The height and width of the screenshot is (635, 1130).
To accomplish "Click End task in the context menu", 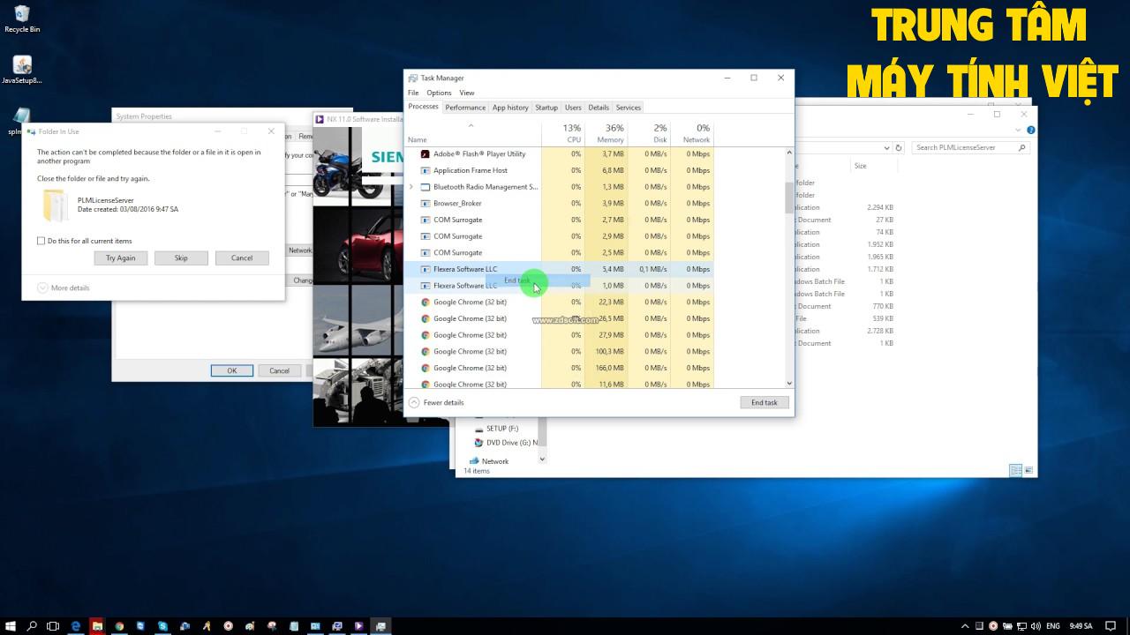I will pyautogui.click(x=517, y=280).
